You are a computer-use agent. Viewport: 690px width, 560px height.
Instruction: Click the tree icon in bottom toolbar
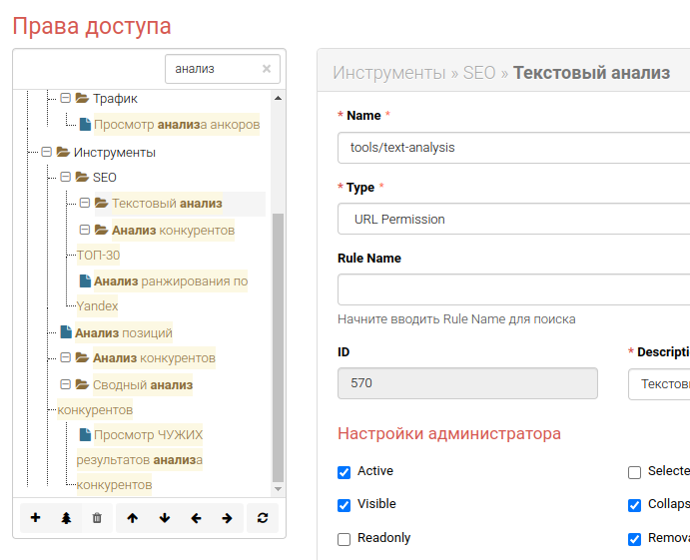(66, 518)
